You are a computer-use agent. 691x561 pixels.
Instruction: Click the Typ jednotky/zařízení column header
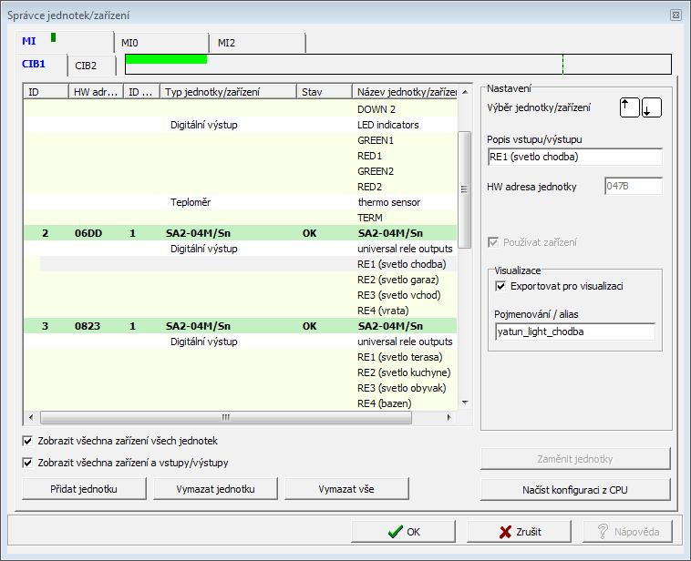[228, 92]
